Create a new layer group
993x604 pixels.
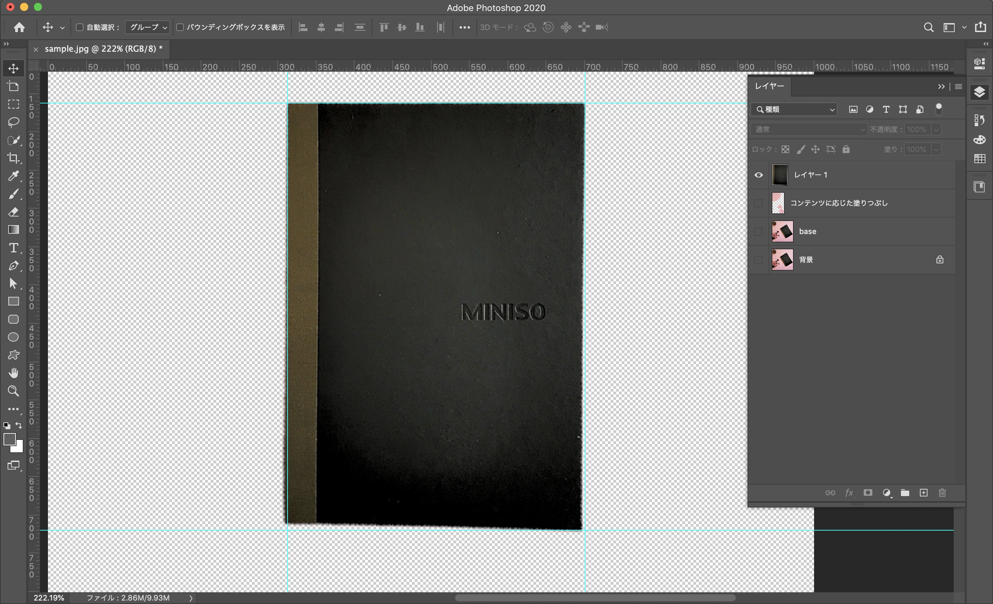coord(905,492)
